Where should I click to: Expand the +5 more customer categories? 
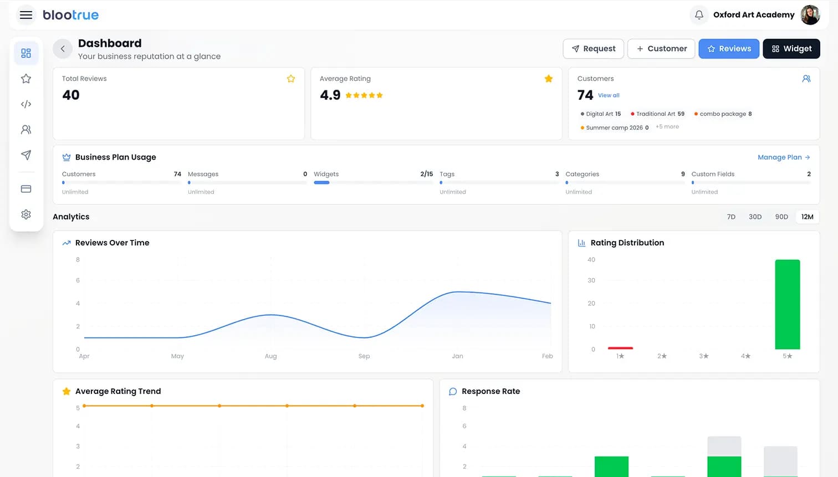click(667, 126)
